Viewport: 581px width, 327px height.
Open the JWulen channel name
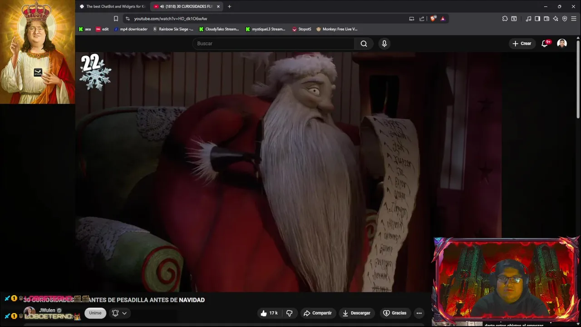click(47, 311)
